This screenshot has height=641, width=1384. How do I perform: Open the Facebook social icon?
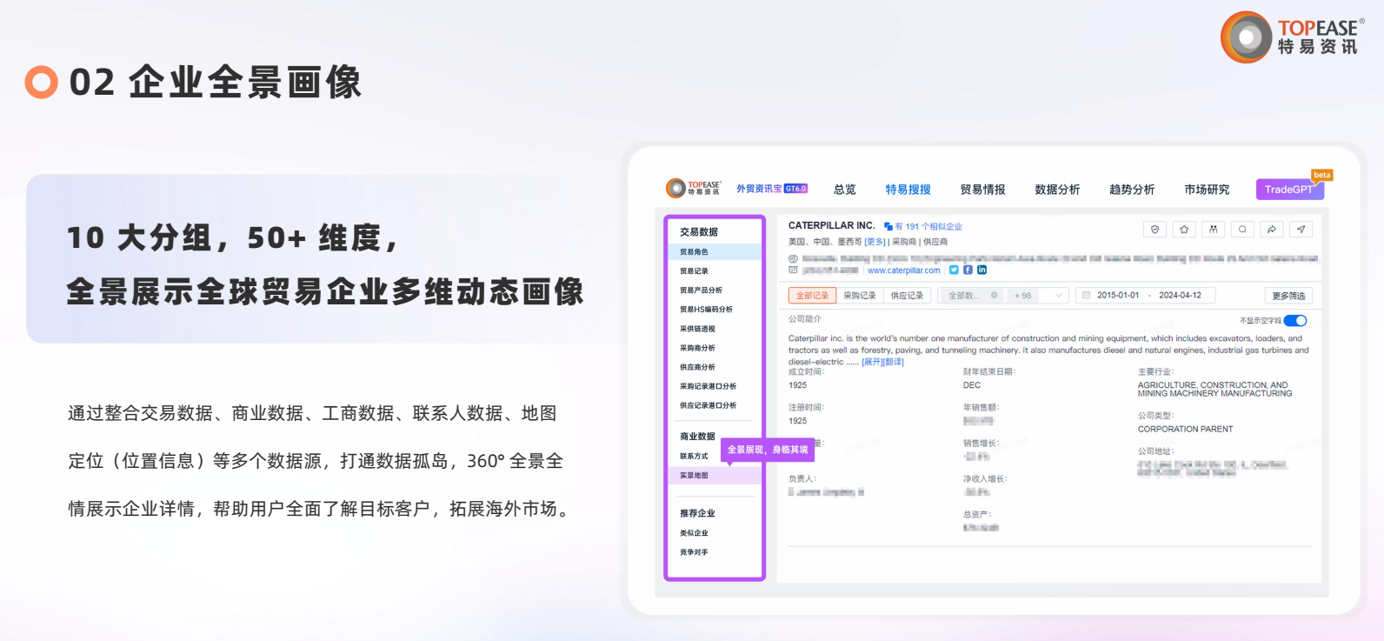click(x=968, y=270)
